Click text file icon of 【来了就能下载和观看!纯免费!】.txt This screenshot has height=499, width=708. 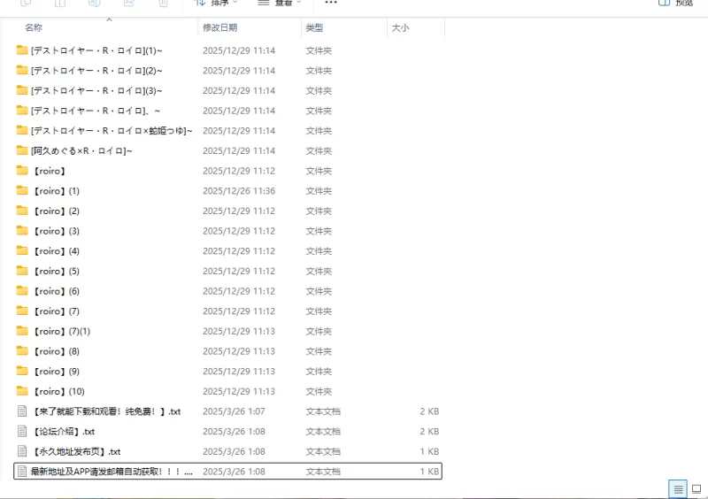coord(21,411)
